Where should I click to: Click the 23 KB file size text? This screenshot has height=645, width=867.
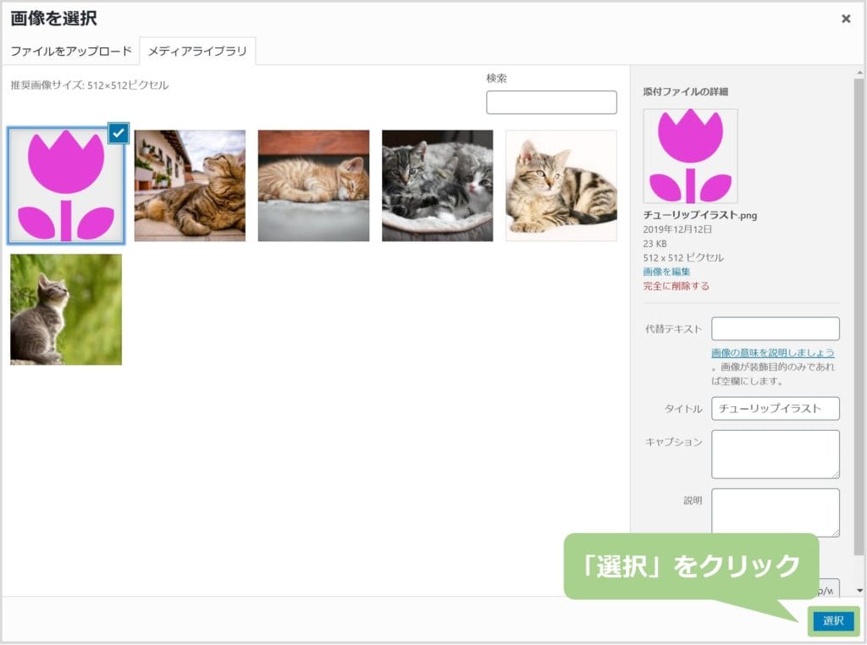654,244
